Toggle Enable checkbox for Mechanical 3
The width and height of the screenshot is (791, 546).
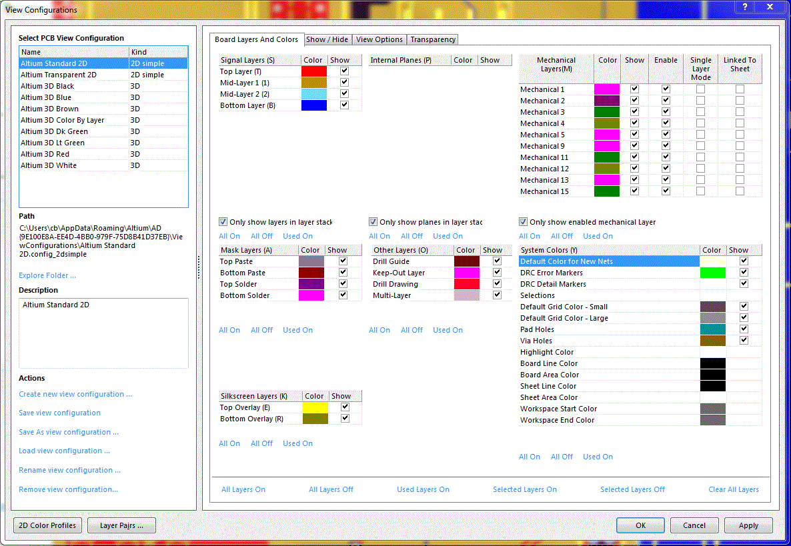pyautogui.click(x=666, y=111)
